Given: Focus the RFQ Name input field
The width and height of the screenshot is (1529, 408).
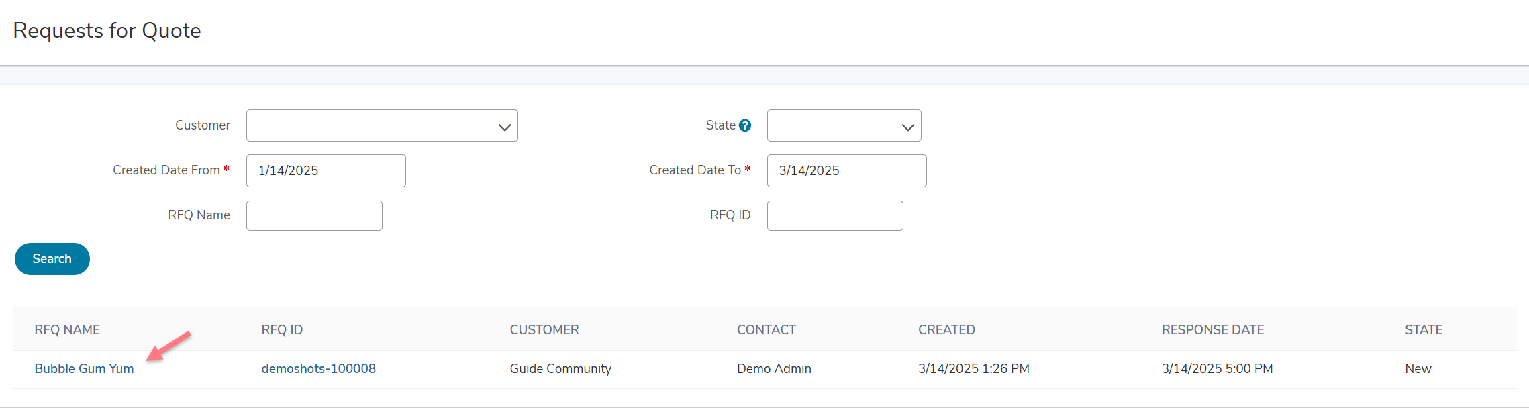Looking at the screenshot, I should 314,215.
